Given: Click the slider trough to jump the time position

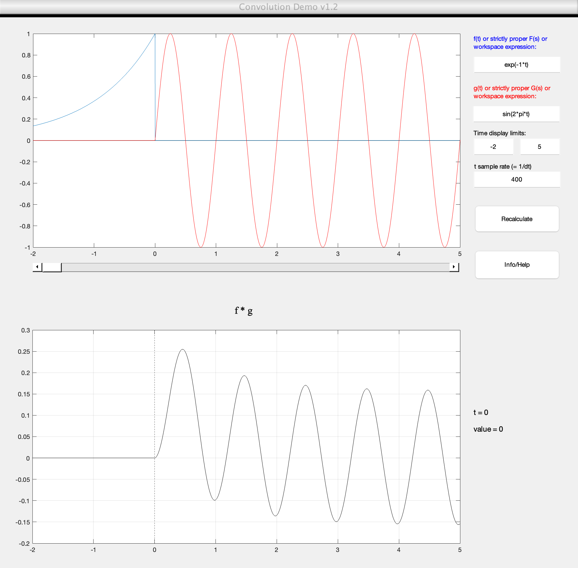Looking at the screenshot, I should (x=247, y=267).
